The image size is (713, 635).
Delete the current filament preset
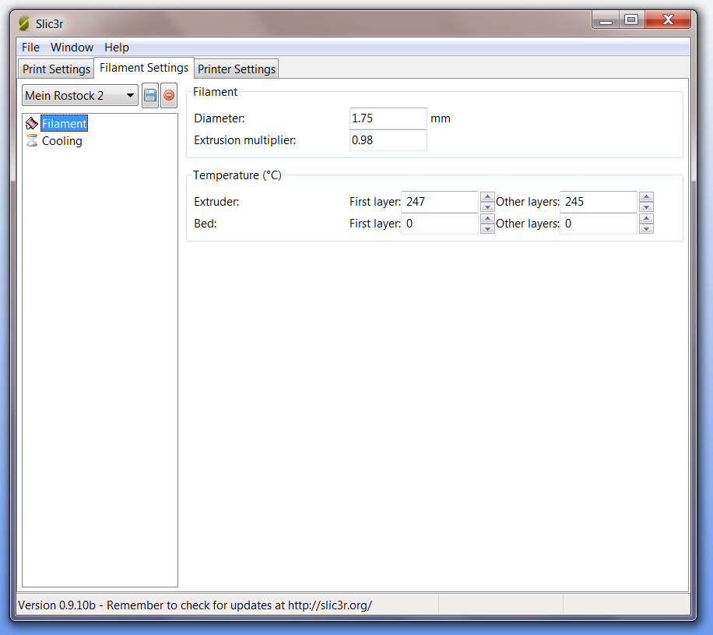tap(169, 96)
